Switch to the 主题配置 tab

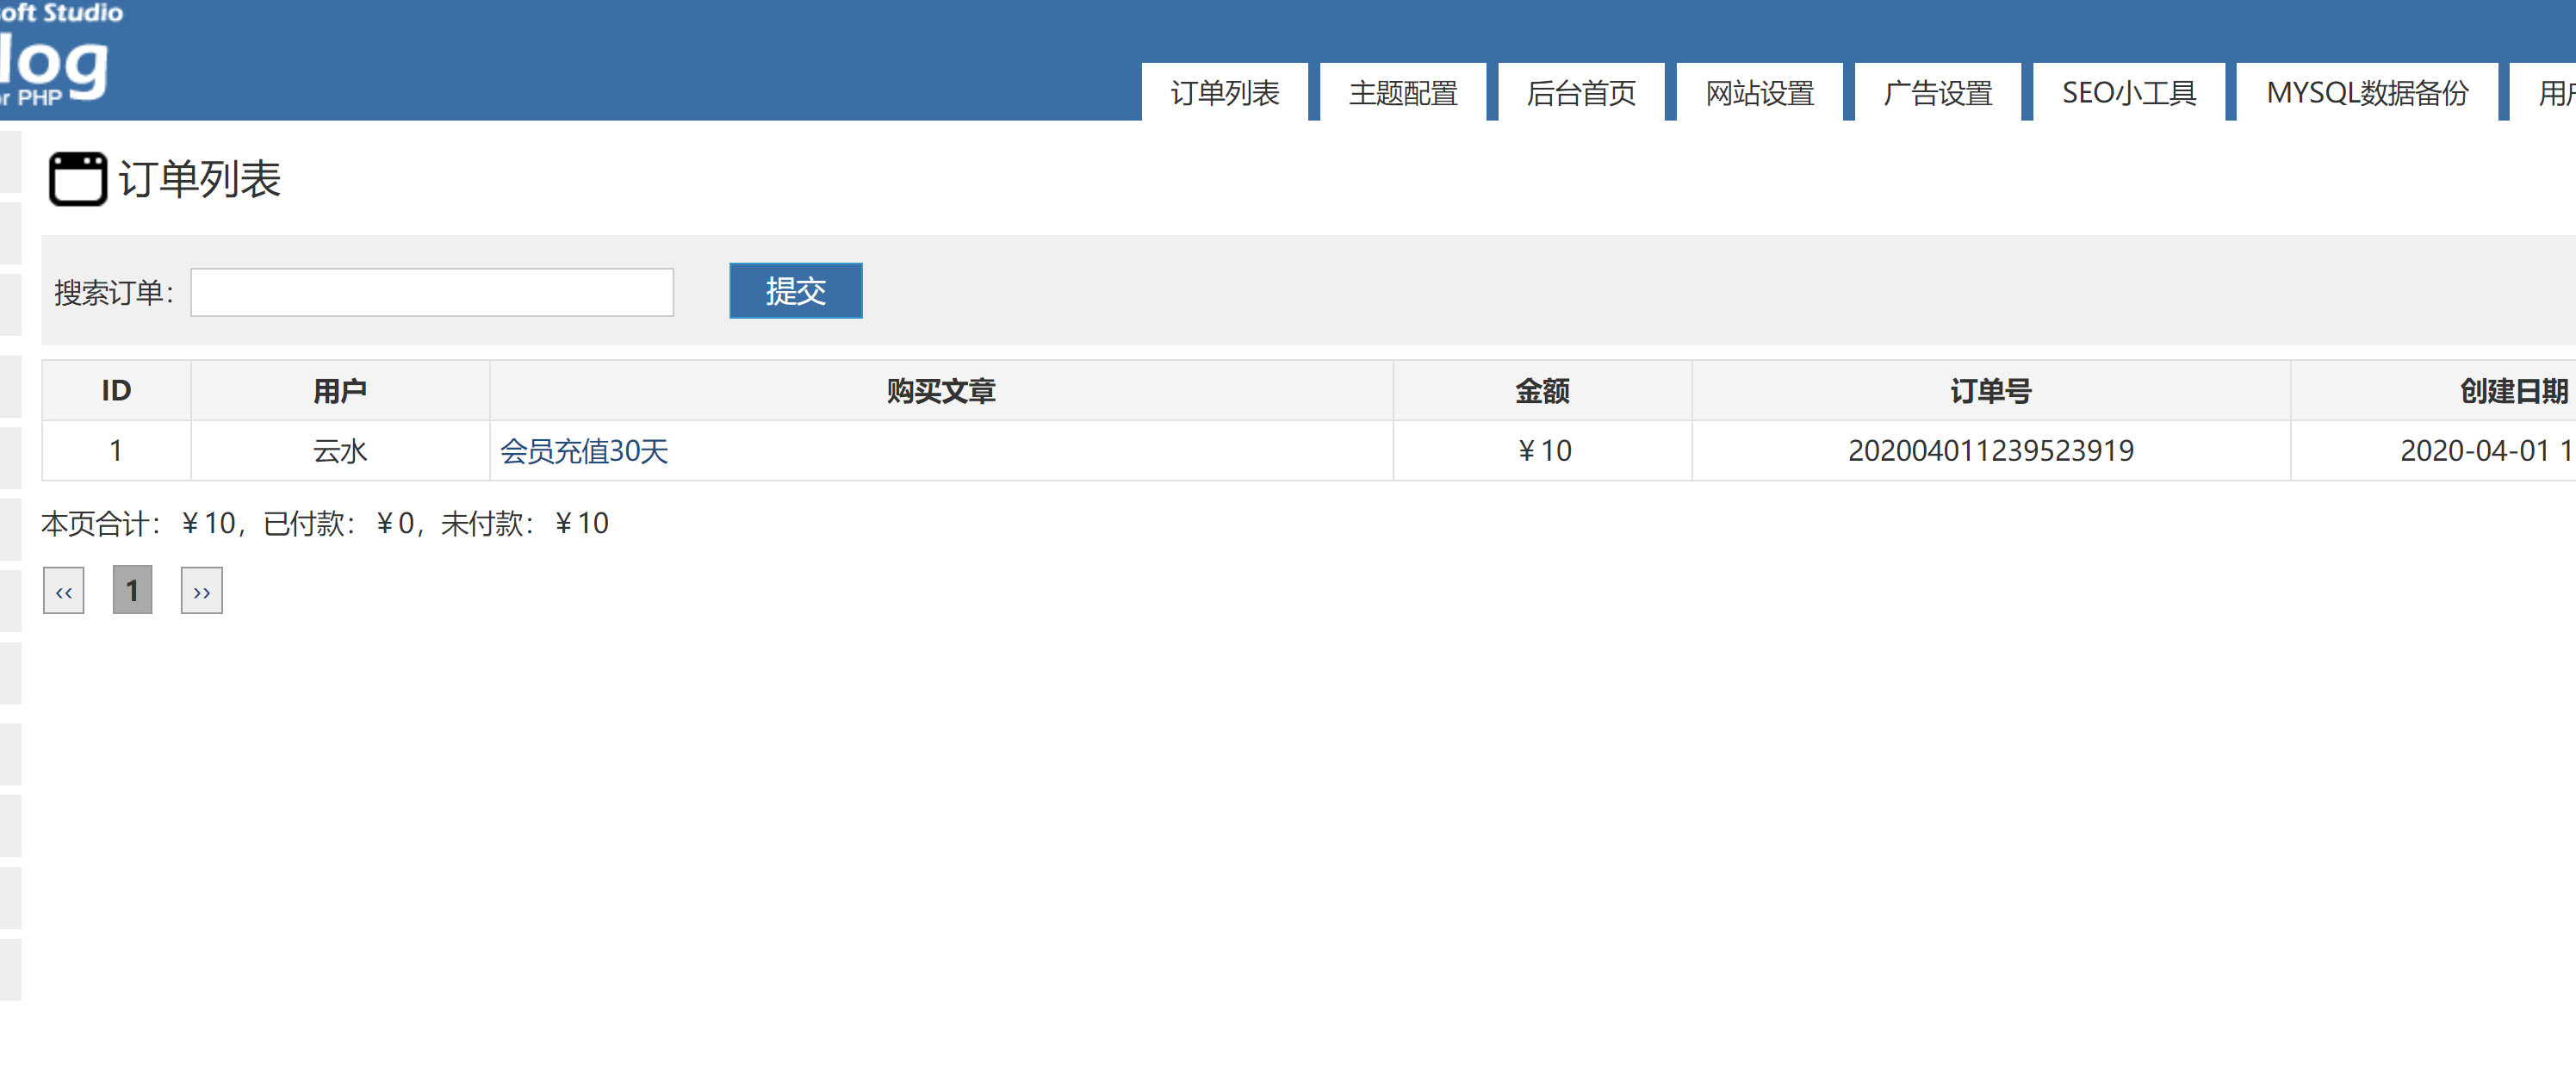pos(1402,93)
